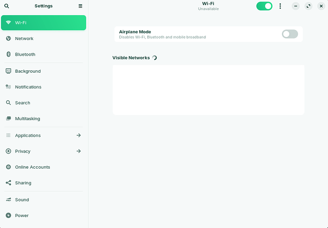
Task: Click the Multitasking windows icon
Action: pos(9,118)
